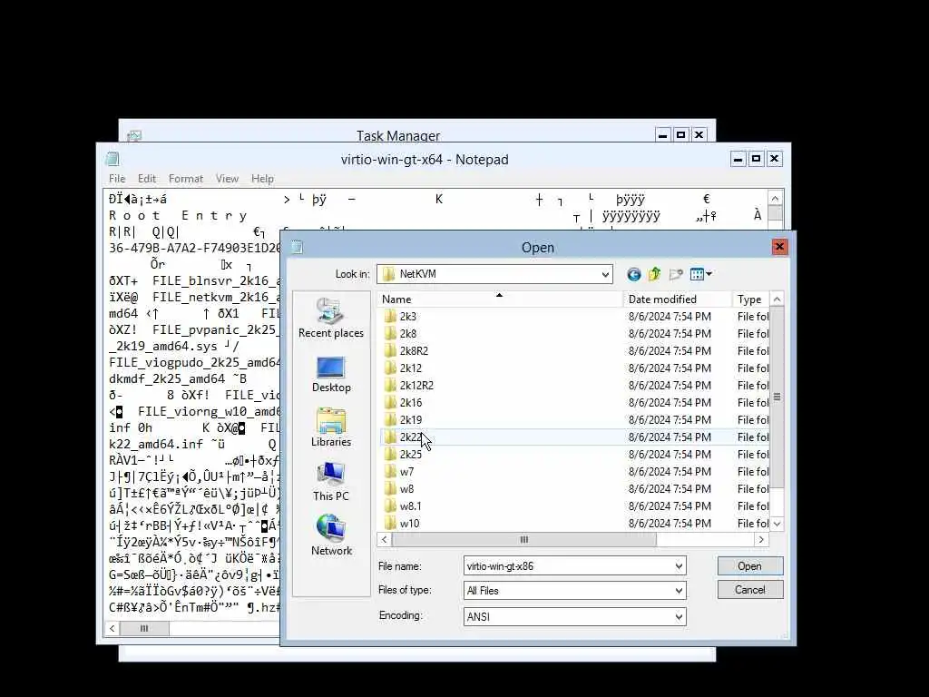Select This PC in the places sidebar
Image resolution: width=929 pixels, height=697 pixels.
pos(330,482)
